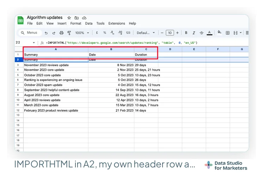
Task: Click the horizontal align icon
Action: click(247, 33)
